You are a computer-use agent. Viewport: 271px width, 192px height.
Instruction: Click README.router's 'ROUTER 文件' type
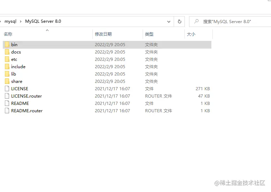click(x=158, y=111)
